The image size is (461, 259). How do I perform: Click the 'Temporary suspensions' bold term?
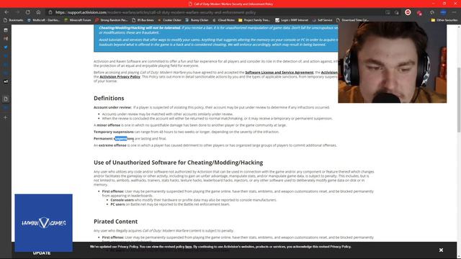point(114,132)
